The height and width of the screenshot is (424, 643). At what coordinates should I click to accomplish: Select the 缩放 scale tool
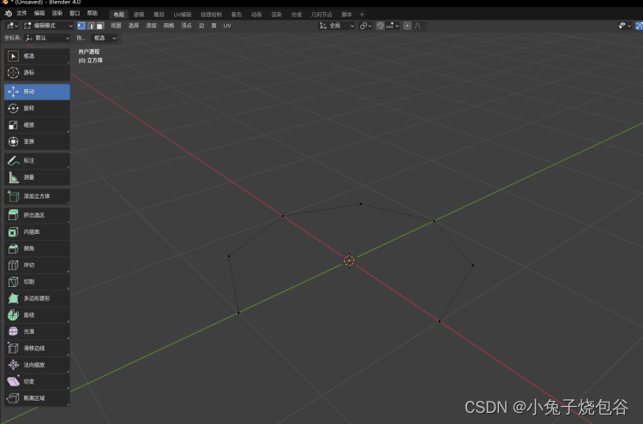click(x=37, y=125)
